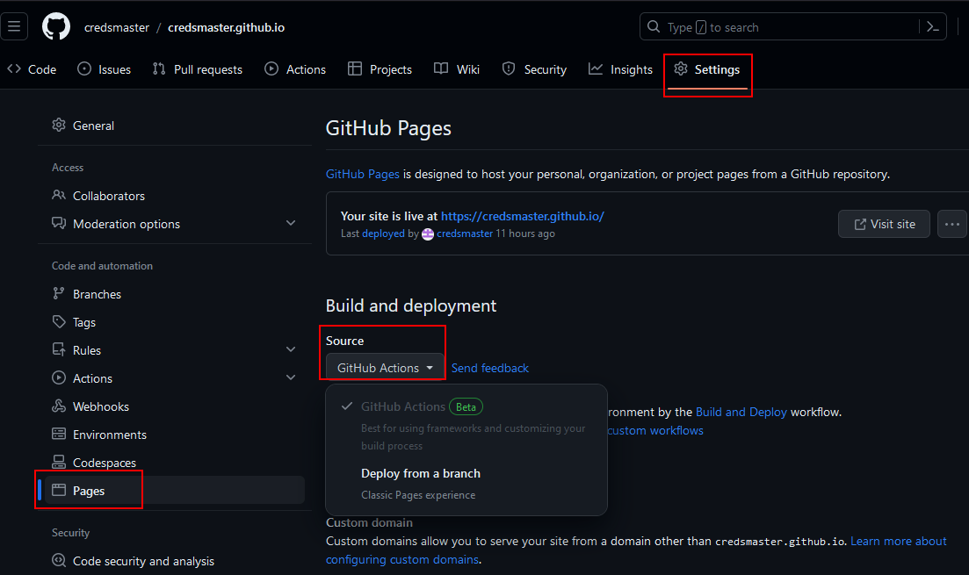Viewport: 969px width, 575px height.
Task: Open Branches settings in sidebar
Action: [174, 293]
